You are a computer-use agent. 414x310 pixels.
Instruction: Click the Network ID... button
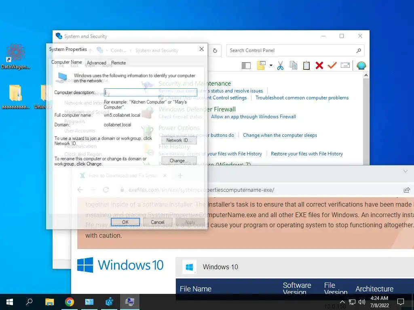click(x=179, y=140)
